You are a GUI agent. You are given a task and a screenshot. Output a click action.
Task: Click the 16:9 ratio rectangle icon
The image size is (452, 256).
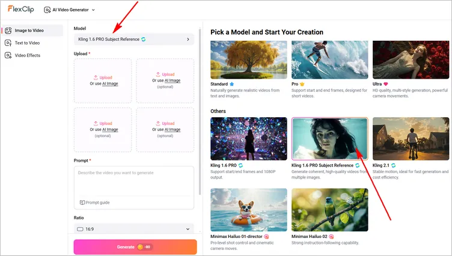pos(80,229)
